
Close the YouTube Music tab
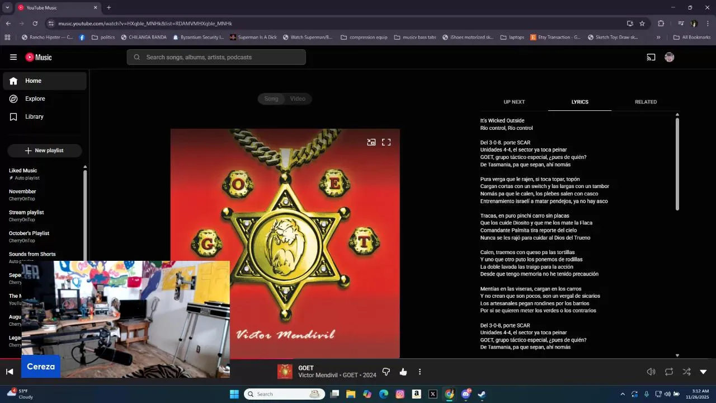click(95, 8)
